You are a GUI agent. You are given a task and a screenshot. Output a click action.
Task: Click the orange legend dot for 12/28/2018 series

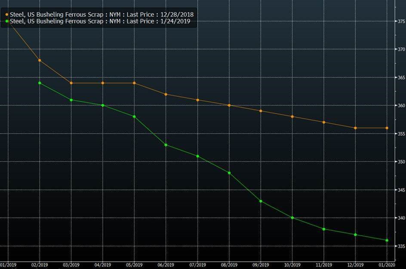point(7,15)
